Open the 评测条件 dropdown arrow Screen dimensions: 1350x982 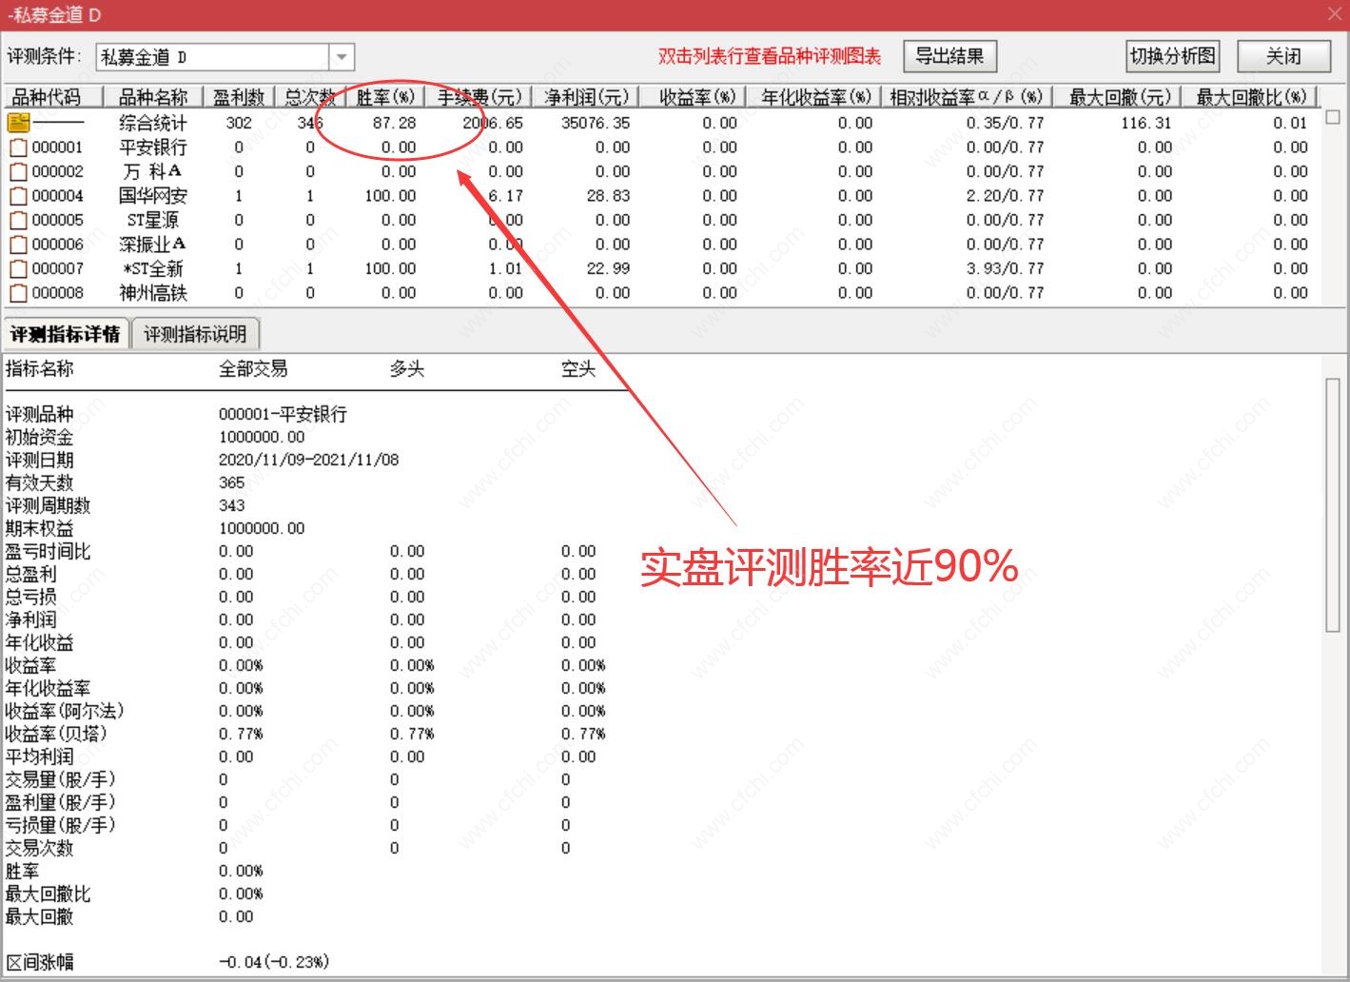pos(342,57)
